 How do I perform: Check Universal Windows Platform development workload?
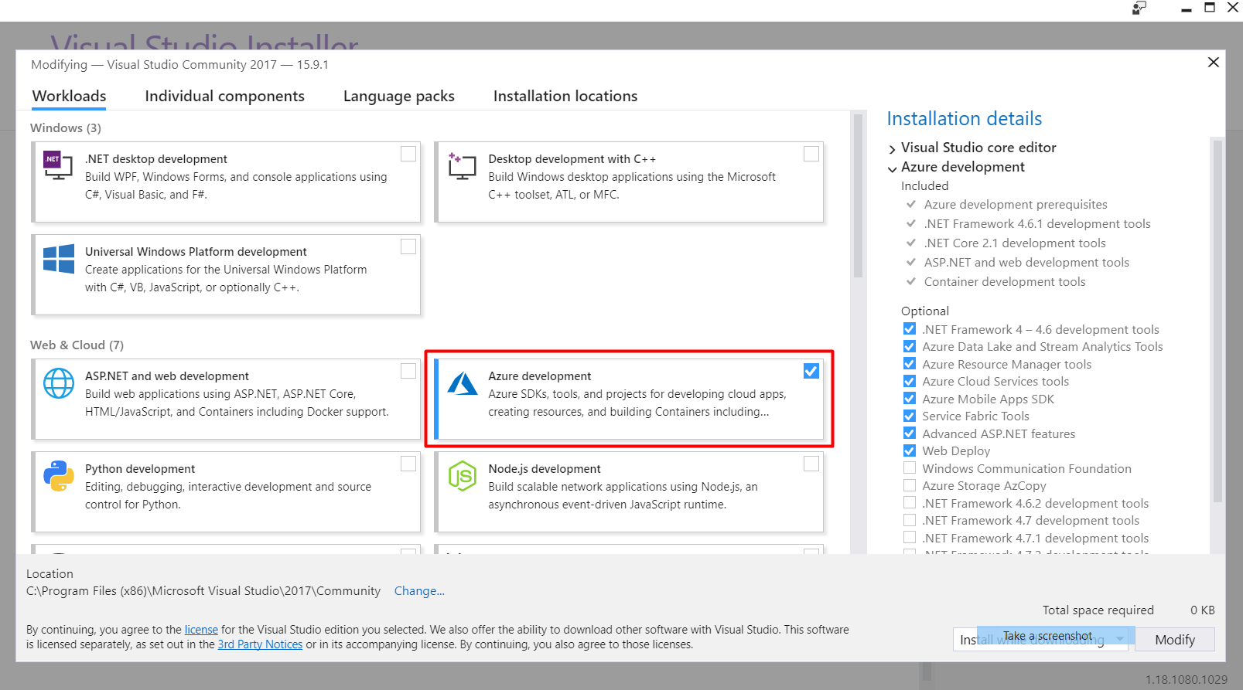[x=408, y=246]
